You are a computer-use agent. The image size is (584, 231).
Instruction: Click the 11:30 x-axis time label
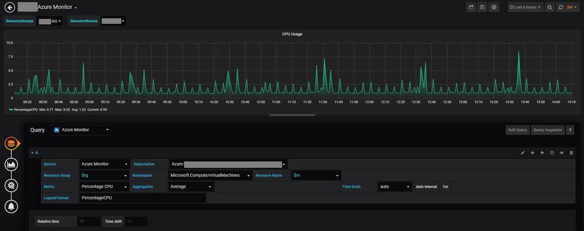pyautogui.click(x=322, y=102)
